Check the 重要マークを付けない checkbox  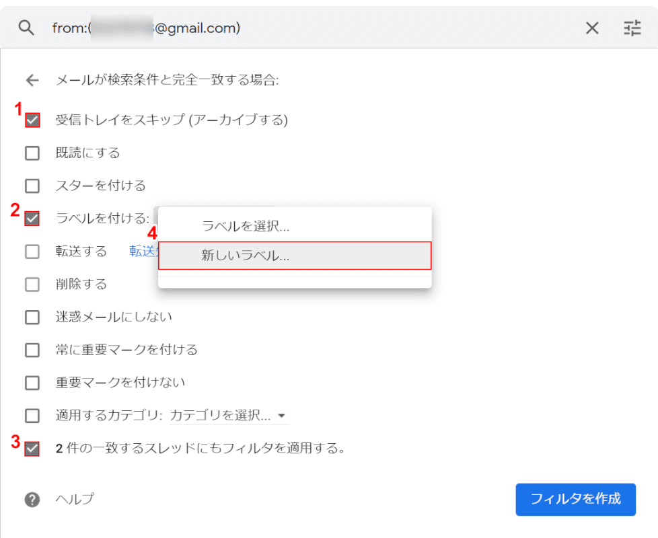[32, 383]
